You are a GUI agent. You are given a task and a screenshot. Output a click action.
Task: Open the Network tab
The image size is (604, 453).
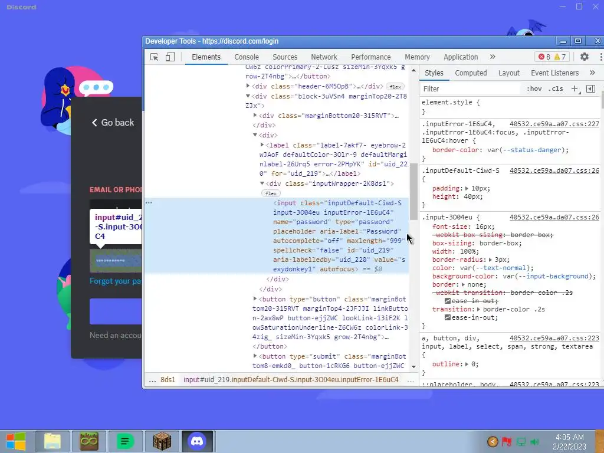[x=324, y=57]
